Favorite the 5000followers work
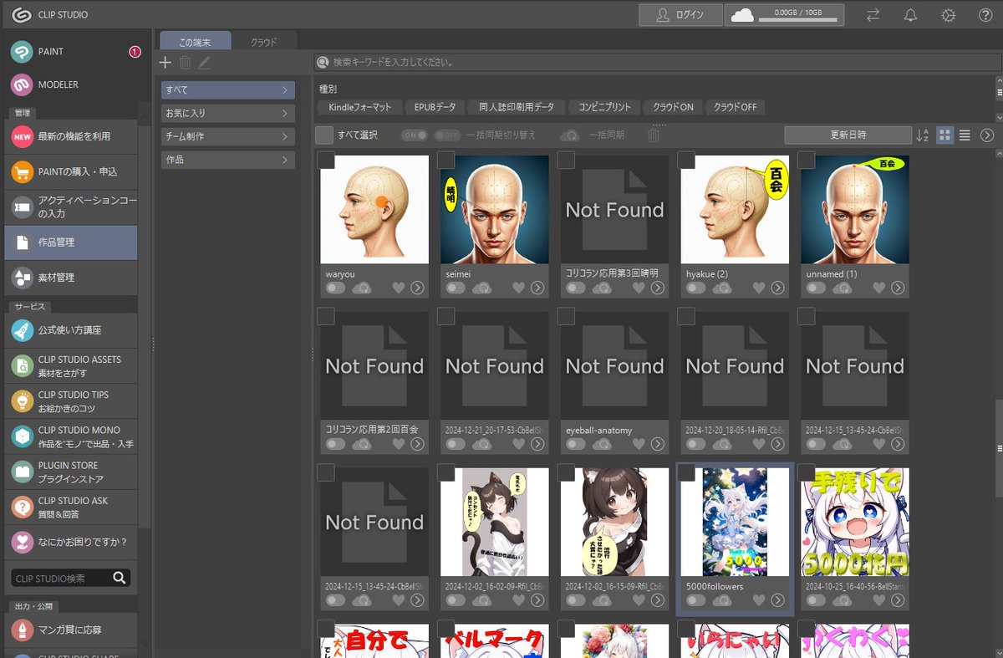This screenshot has width=1003, height=658. (x=759, y=600)
